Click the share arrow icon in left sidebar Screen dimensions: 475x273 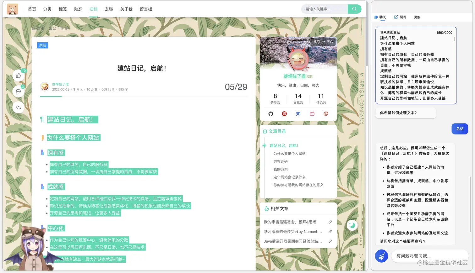(x=18, y=107)
